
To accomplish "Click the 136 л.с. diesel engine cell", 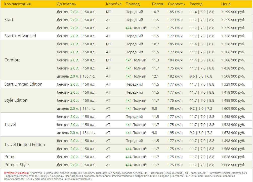I will coord(76,76).
